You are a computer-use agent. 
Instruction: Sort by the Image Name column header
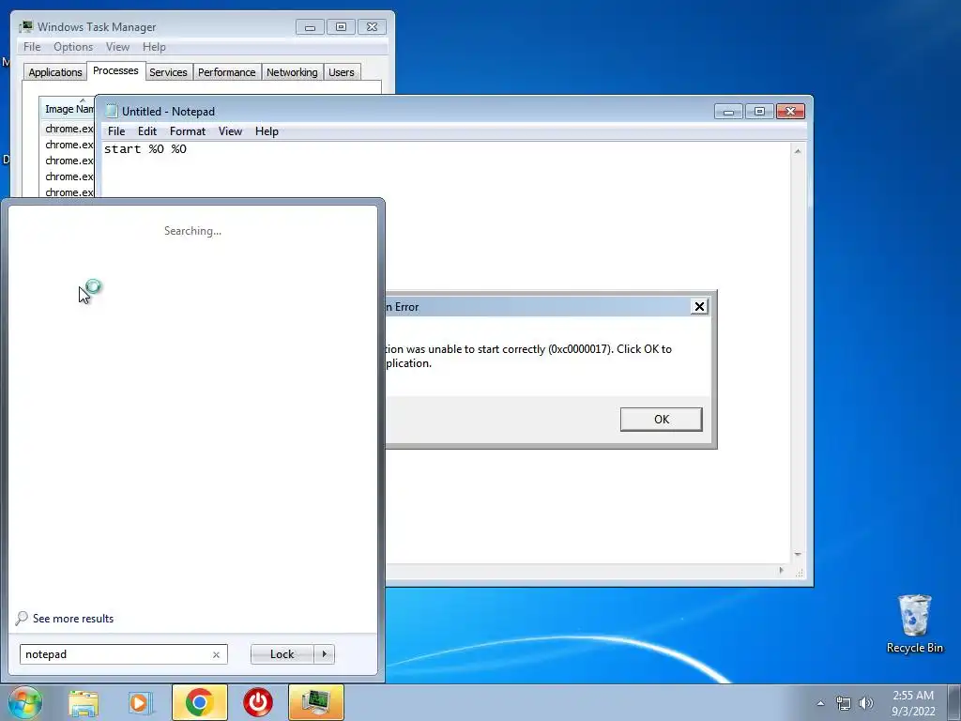[68, 109]
